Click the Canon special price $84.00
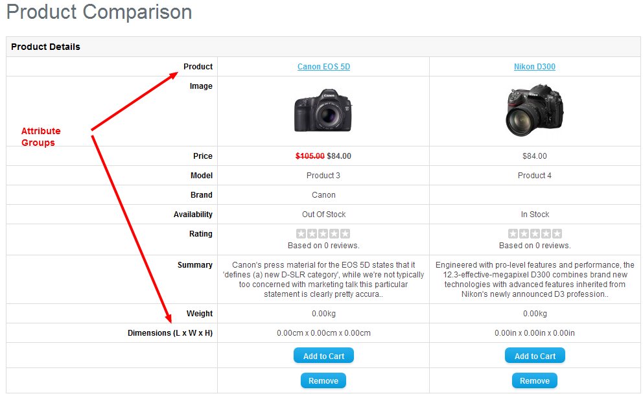This screenshot has width=643, height=396. coord(339,156)
